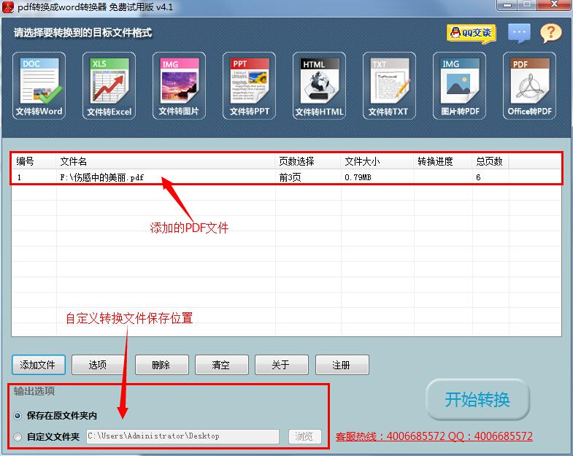The width and height of the screenshot is (573, 456).
Task: Click the 注册 register button
Action: click(x=342, y=365)
